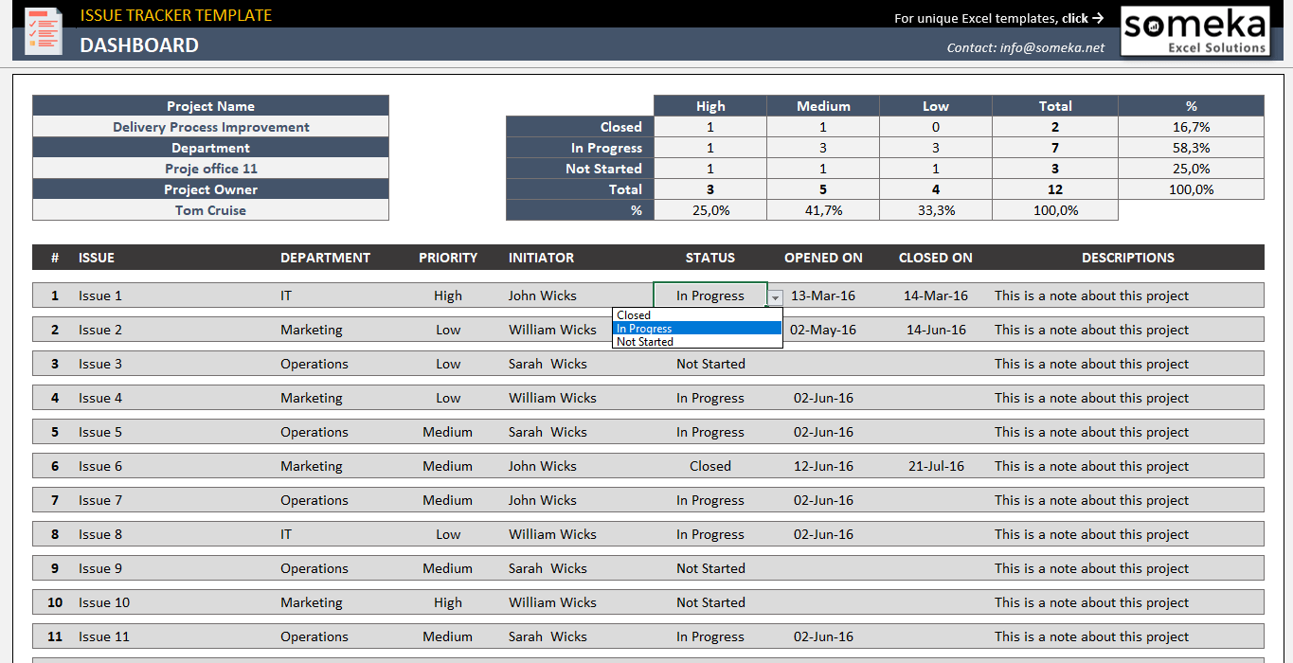Click the "click →" templates link
The width and height of the screenshot is (1293, 663).
coord(1082,17)
